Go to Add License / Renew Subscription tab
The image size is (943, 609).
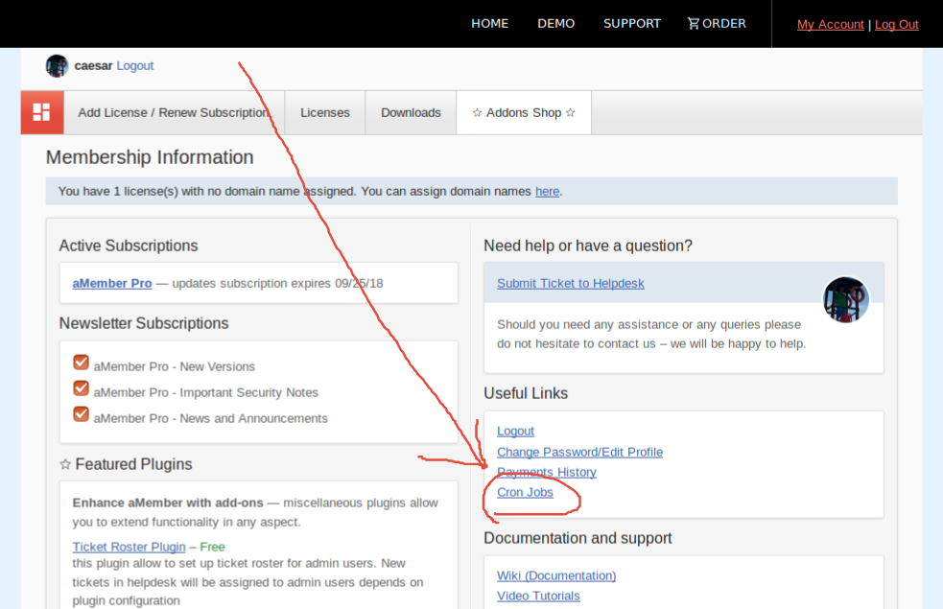pyautogui.click(x=174, y=112)
